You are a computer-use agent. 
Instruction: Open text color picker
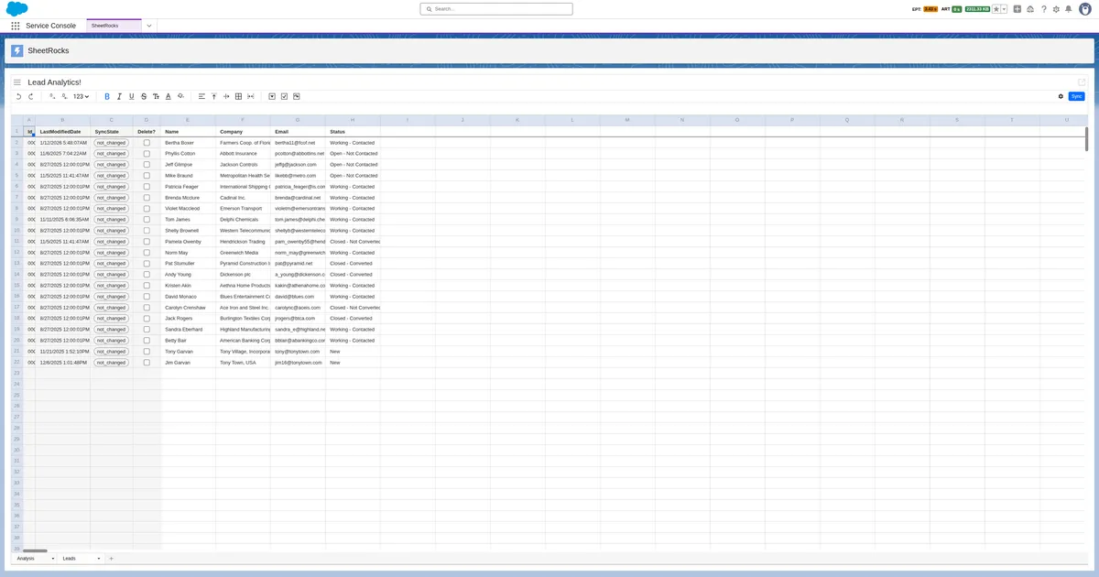[169, 96]
